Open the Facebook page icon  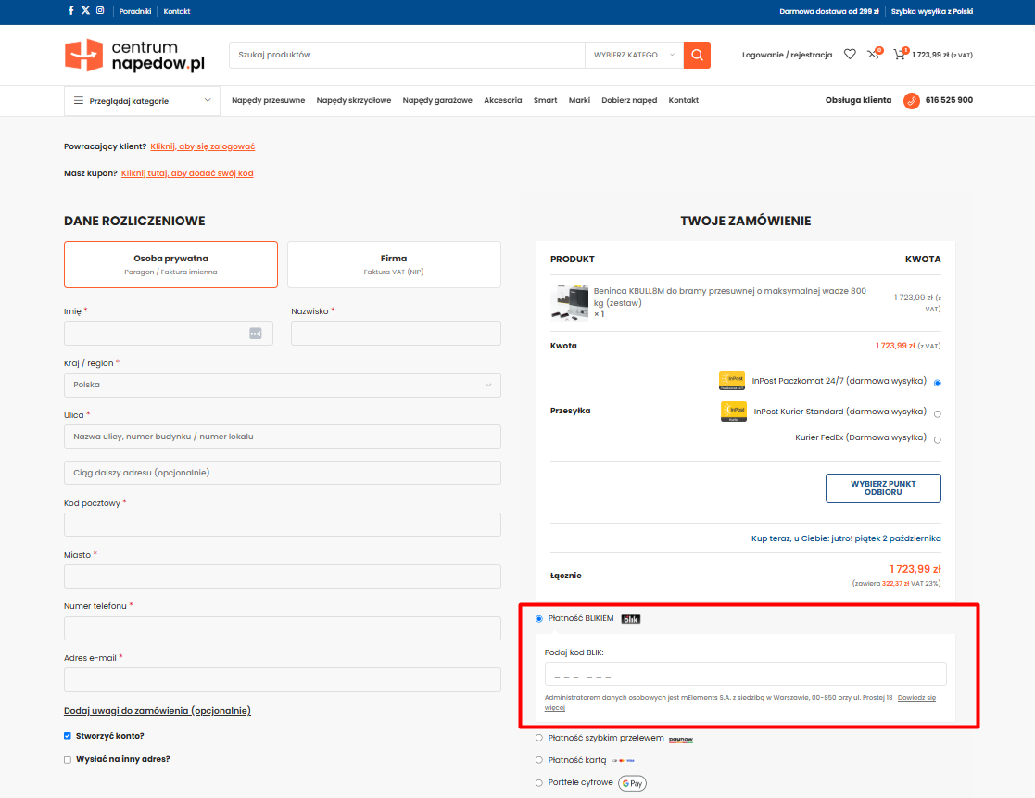70,10
